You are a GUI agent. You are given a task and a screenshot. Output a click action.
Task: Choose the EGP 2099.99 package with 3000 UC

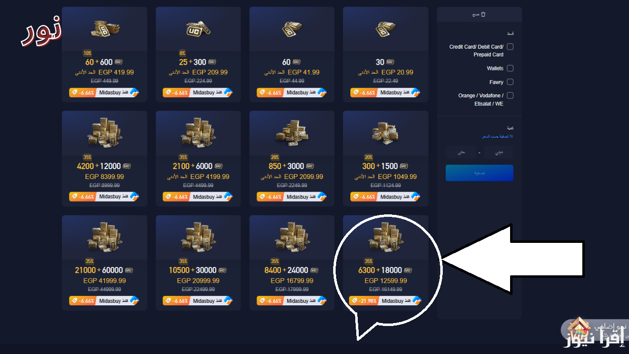(x=292, y=158)
